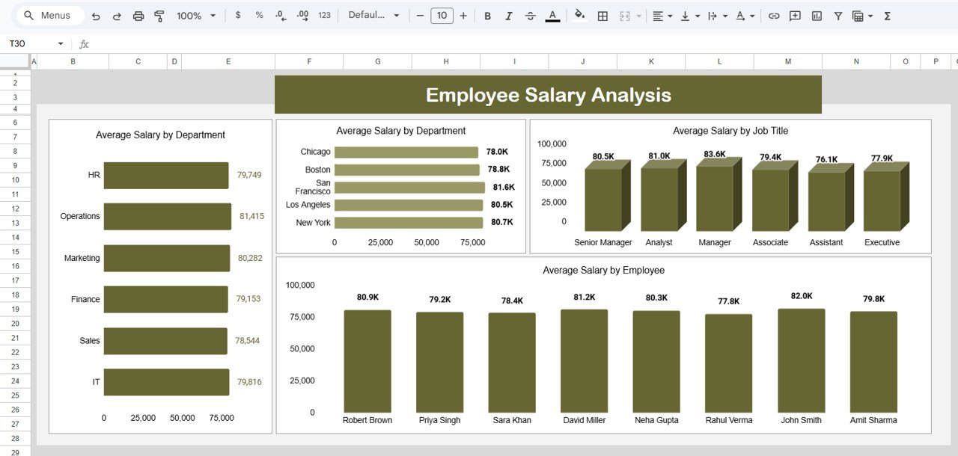Open the more number formats menu
This screenshot has width=958, height=456.
click(x=323, y=15)
